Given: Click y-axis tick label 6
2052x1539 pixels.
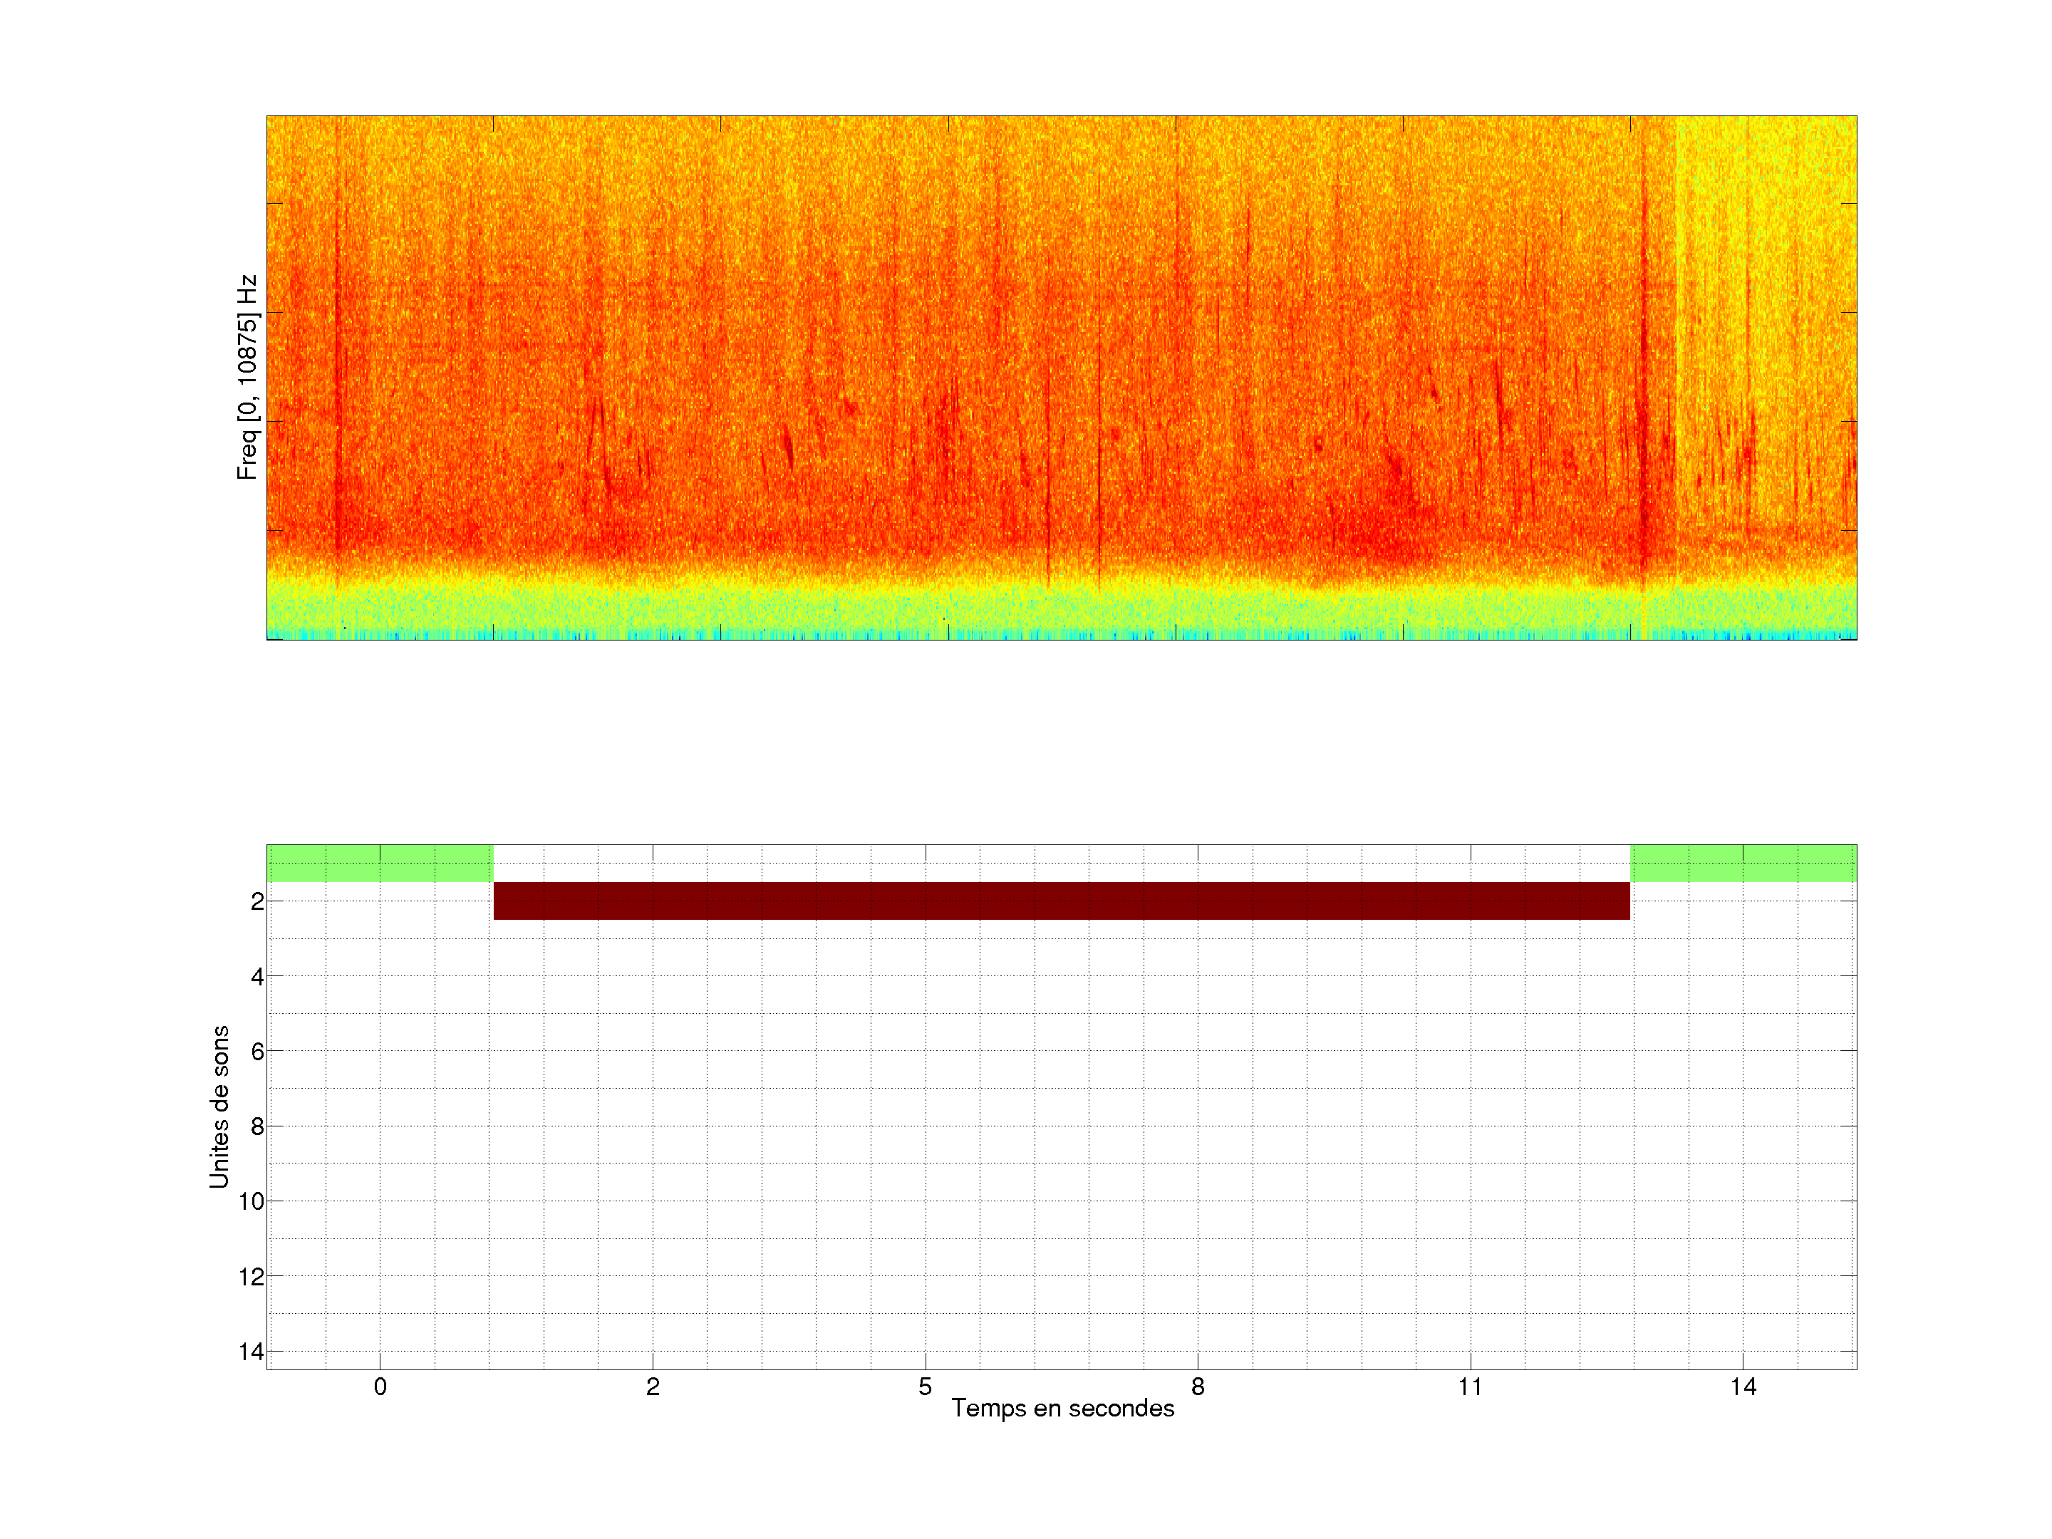Looking at the screenshot, I should pos(257,1052).
